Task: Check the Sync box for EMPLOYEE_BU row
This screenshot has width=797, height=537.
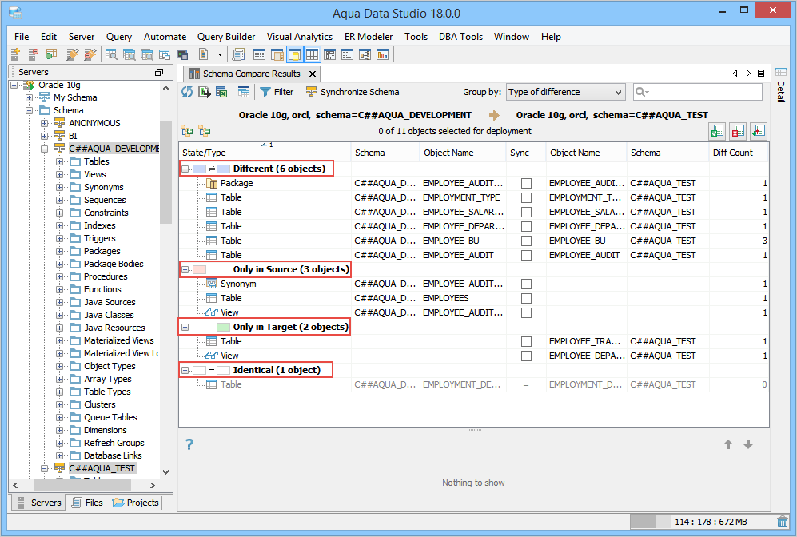Action: (526, 241)
